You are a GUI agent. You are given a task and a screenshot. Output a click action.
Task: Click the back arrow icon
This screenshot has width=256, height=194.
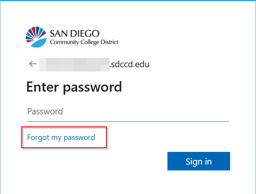pos(33,64)
